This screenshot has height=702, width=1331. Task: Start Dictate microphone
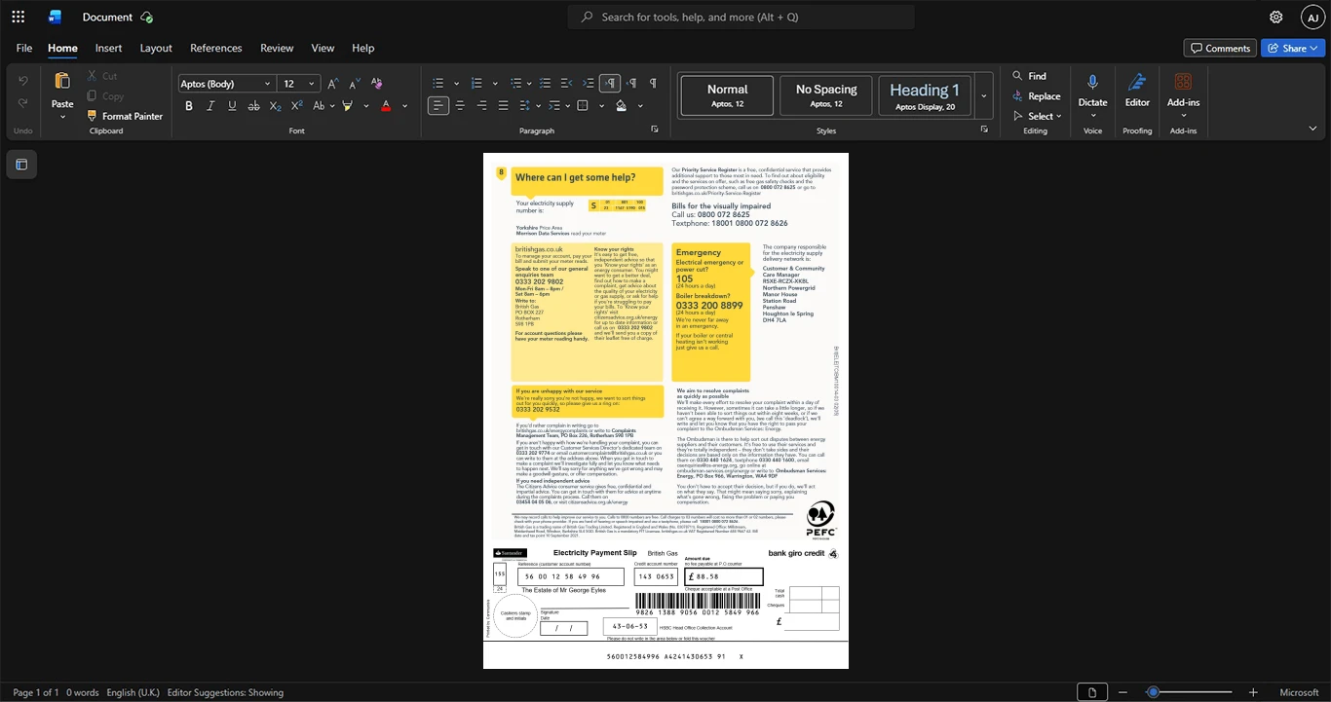(x=1092, y=91)
